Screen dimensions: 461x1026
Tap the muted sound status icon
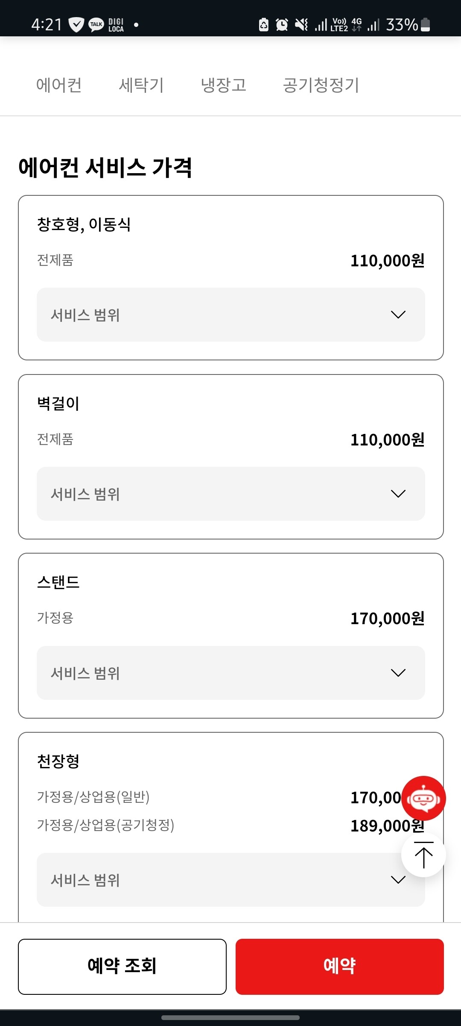coord(301,25)
